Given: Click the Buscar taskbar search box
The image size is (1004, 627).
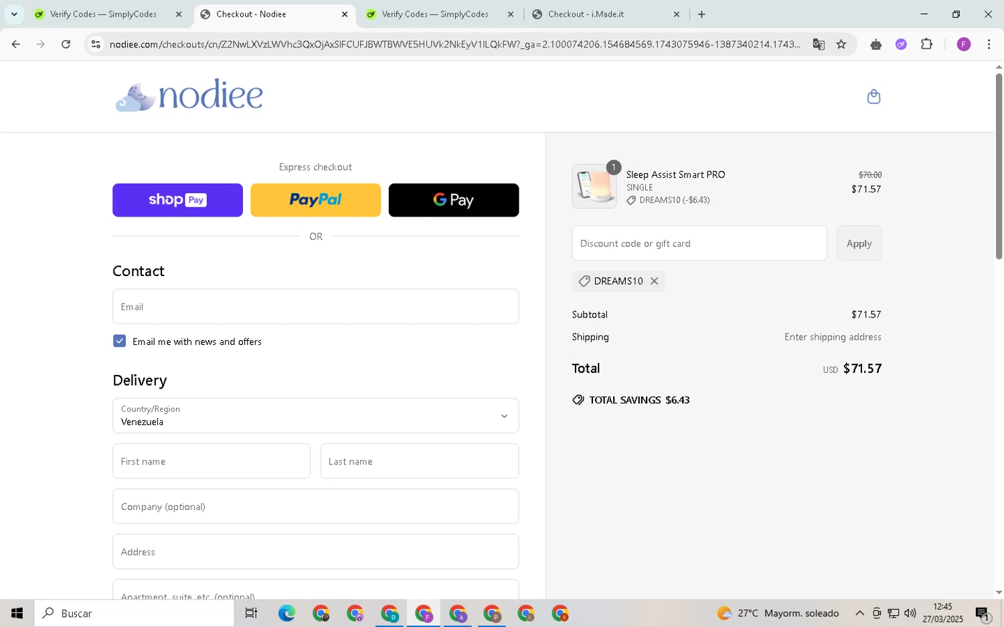Looking at the screenshot, I should tap(134, 613).
